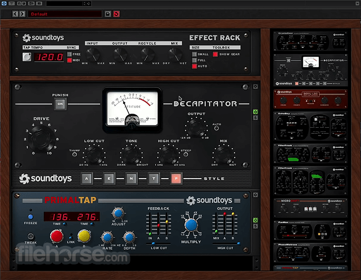Click the PrimalTap Multiply knob
This screenshot has height=280, width=361.
tap(191, 225)
